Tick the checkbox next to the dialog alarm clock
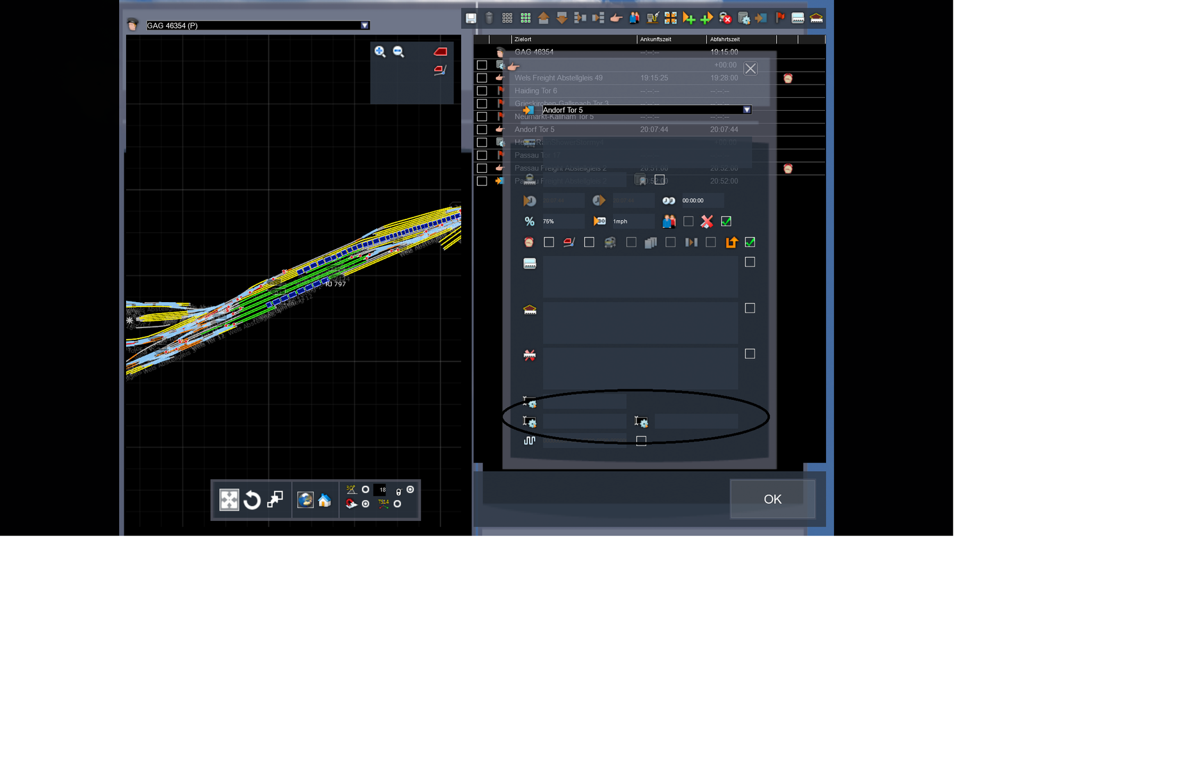This screenshot has width=1179, height=768. pos(549,243)
